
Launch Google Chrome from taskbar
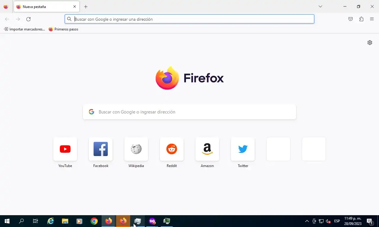tap(94, 221)
